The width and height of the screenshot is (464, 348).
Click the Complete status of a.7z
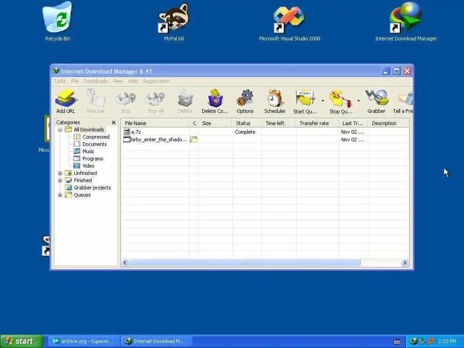[x=245, y=132]
